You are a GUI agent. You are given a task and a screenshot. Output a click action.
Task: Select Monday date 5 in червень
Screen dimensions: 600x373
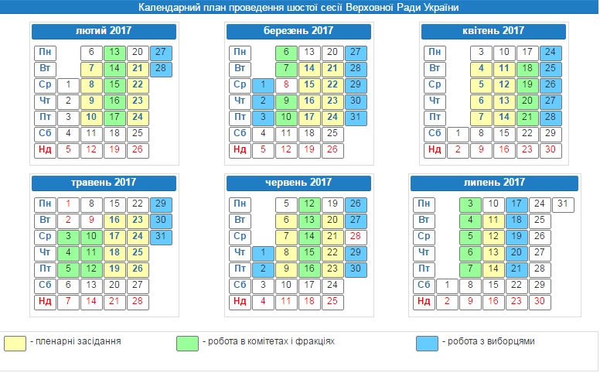tap(286, 205)
